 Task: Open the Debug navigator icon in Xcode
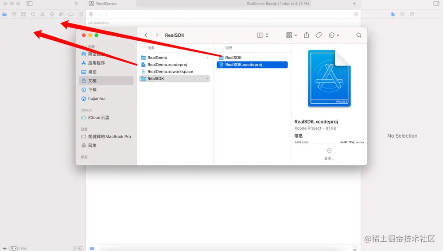pos(61,14)
